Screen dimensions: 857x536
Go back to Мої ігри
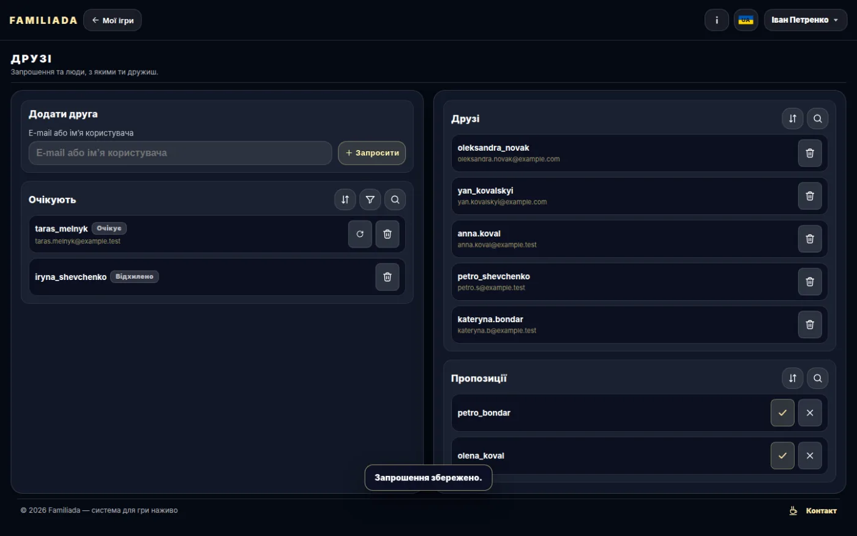click(113, 20)
